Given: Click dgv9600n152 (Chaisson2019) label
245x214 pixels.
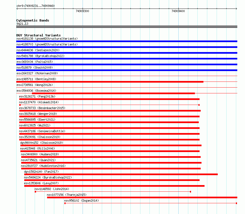Looking at the screenshot, I should pyautogui.click(x=42, y=143).
